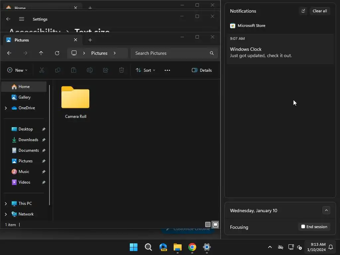Image resolution: width=340 pixels, height=255 pixels.
Task: Open Windows Start menu
Action: 133,247
